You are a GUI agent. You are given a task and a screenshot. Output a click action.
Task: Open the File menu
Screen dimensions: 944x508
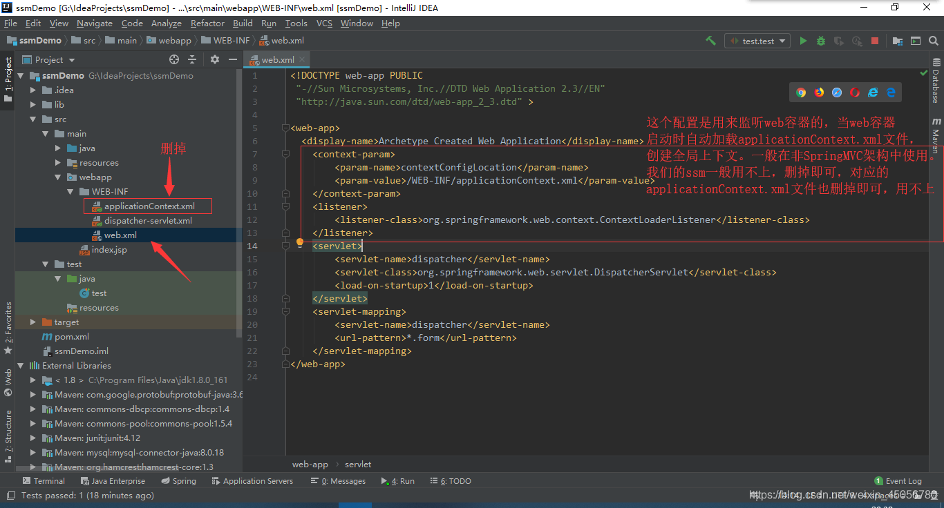[11, 23]
